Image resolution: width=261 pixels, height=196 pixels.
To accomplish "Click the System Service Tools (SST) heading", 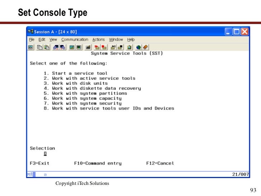I will [x=127, y=53].
